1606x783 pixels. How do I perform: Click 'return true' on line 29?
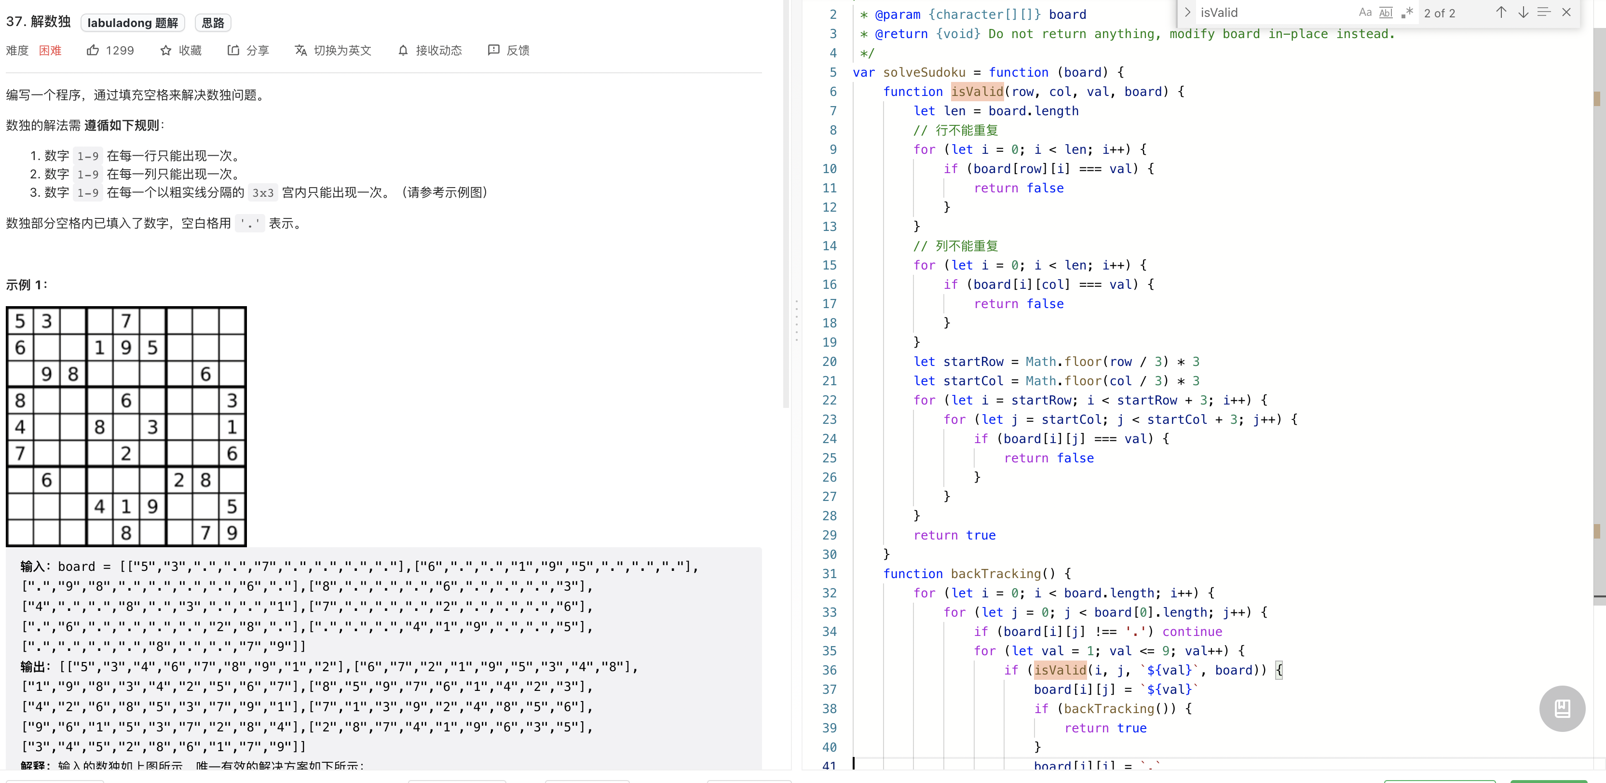954,535
